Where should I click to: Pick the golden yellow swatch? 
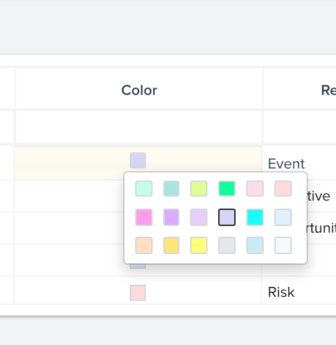coord(171,245)
